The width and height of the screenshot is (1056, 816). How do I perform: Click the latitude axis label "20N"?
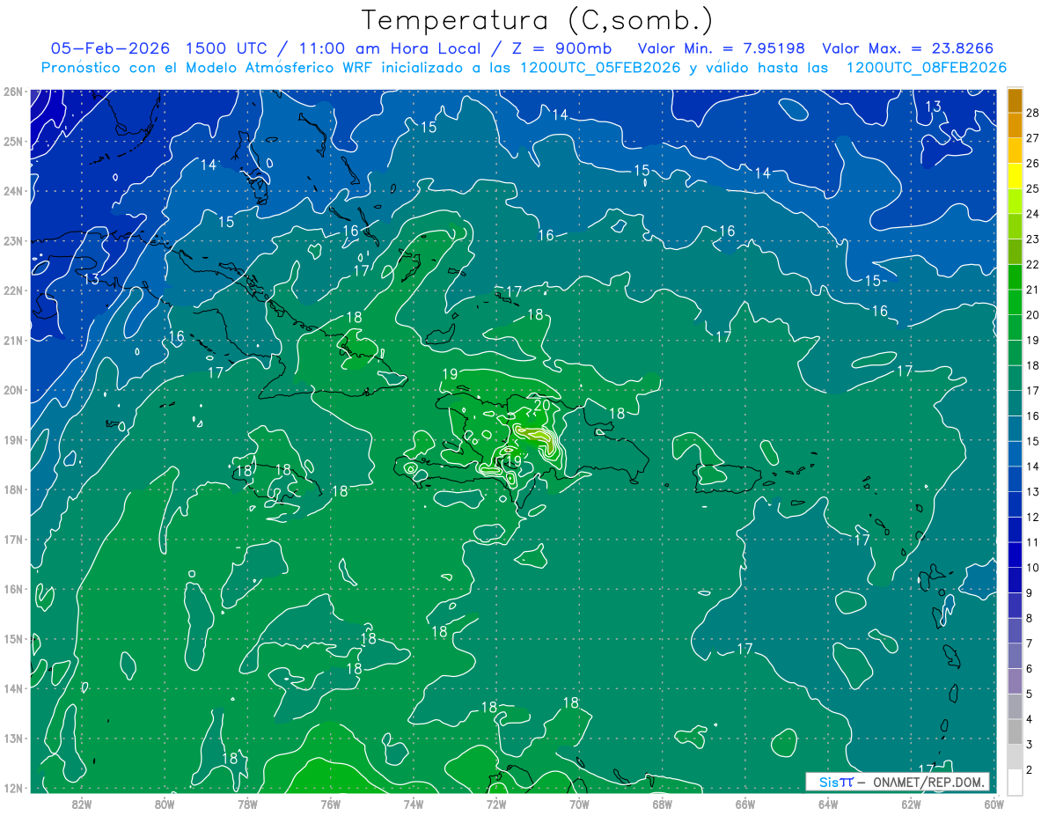click(13, 390)
